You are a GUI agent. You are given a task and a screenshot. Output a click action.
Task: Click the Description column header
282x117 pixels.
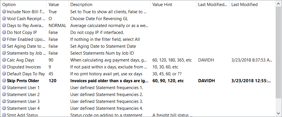(109, 5)
